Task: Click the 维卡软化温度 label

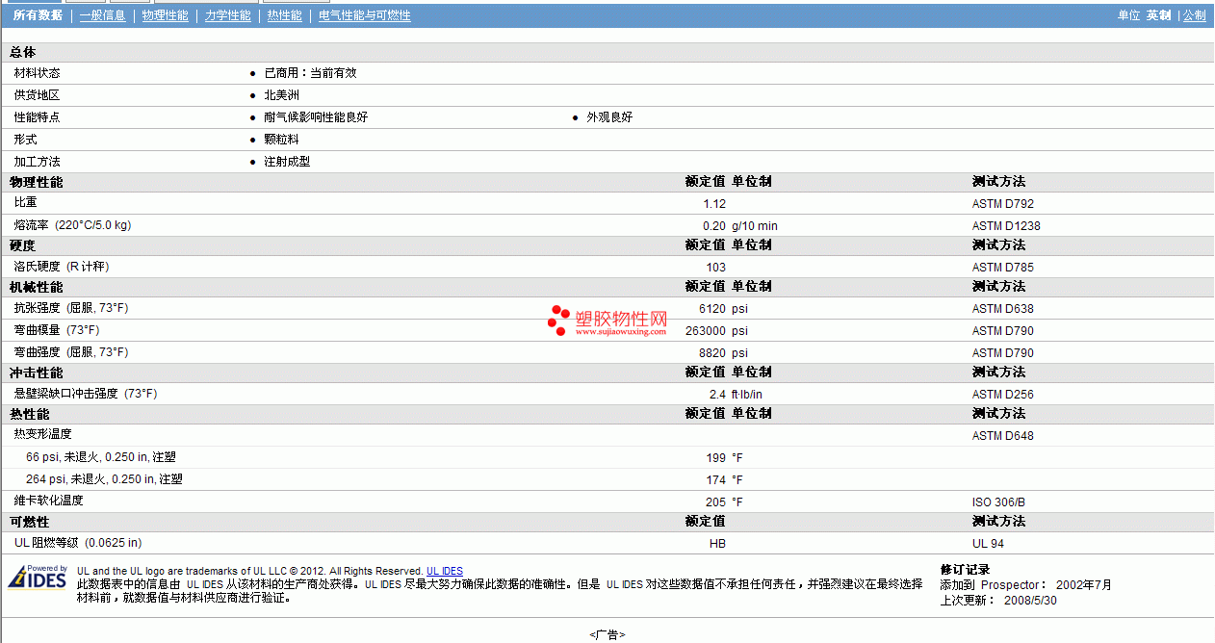Action: (49, 501)
